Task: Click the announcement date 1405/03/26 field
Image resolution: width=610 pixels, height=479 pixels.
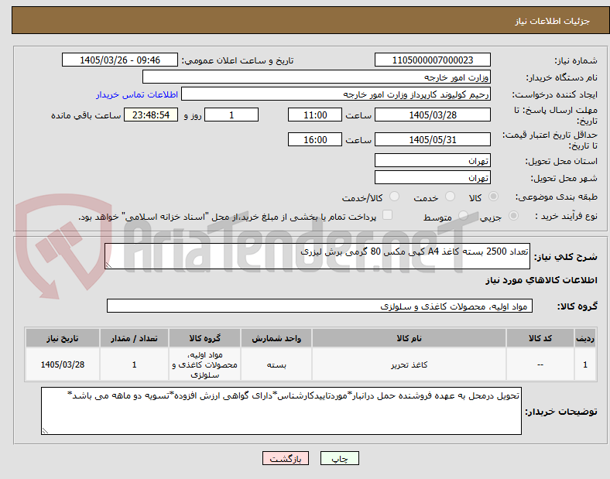Action: click(x=120, y=60)
